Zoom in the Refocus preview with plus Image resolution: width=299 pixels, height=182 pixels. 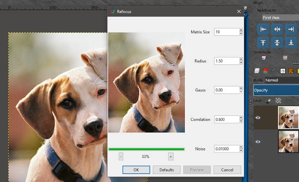point(171,157)
